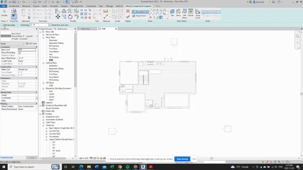Click the Windows Start button
This screenshot has width=303, height=170.
pyautogui.click(x=4, y=167)
